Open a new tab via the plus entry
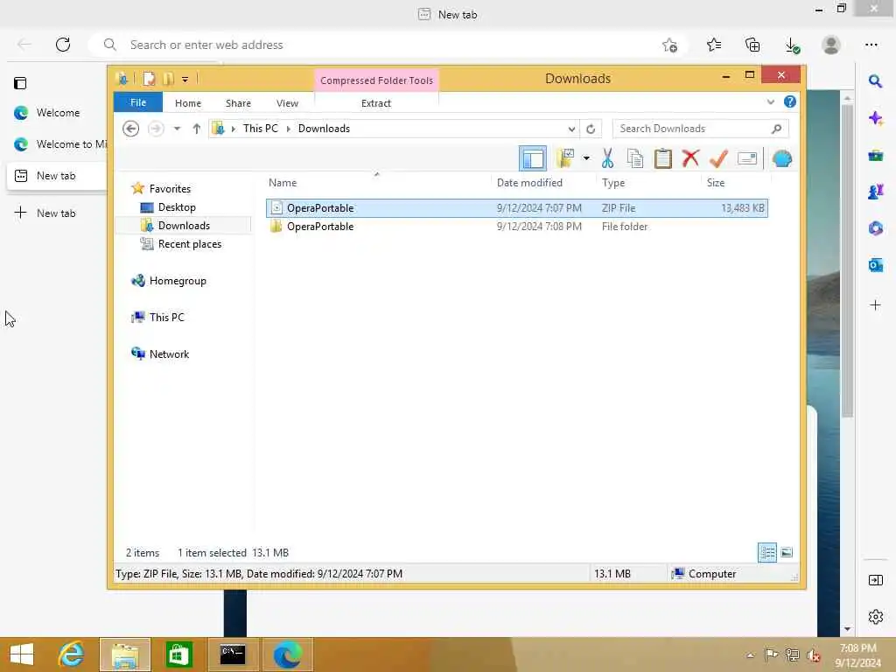 click(x=45, y=213)
